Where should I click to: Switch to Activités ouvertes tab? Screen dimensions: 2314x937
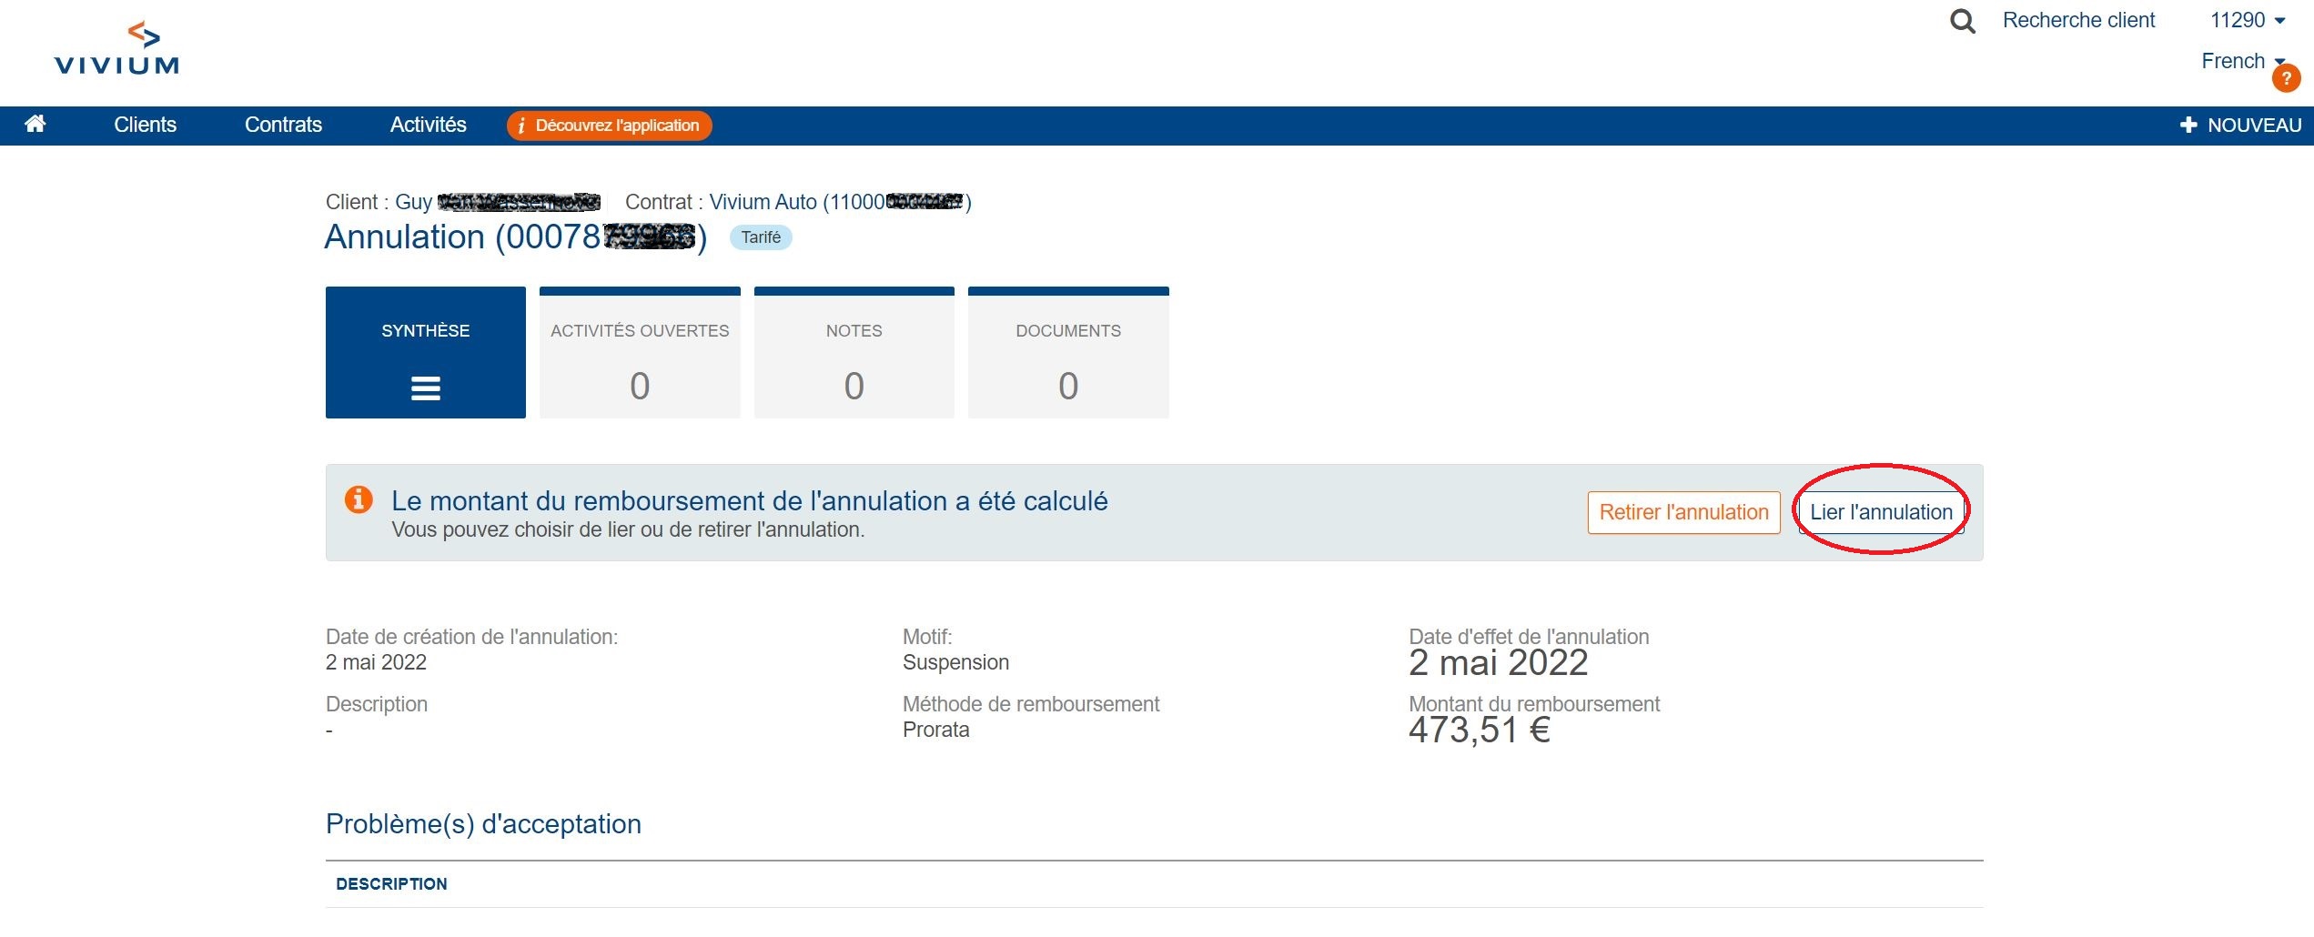(x=640, y=353)
